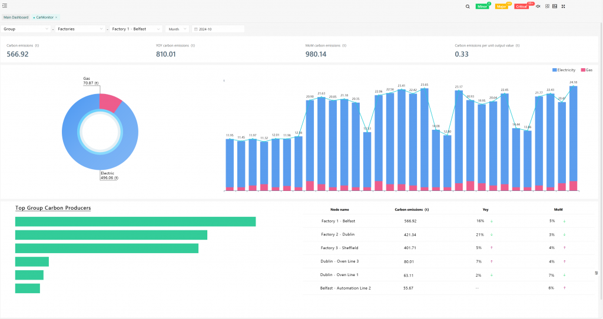Select the CarMonitor tab
The height and width of the screenshot is (319, 603).
44,18
